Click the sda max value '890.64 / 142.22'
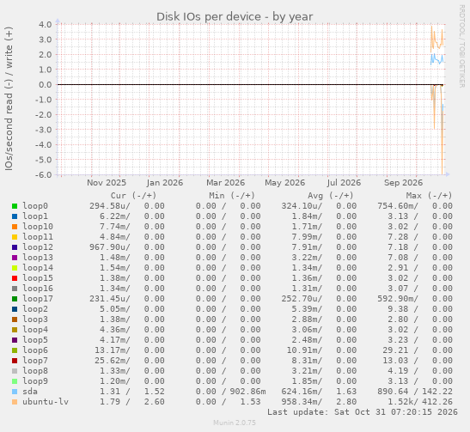Viewport: 470px width, 432px height. (415, 392)
